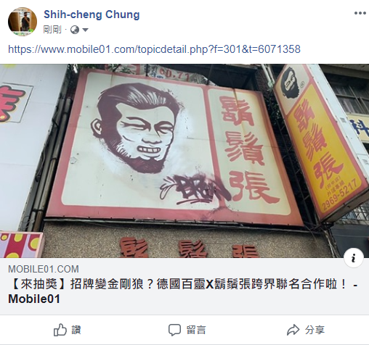
Task: Expand the privacy audience dropdown arrow
Action: (85, 30)
